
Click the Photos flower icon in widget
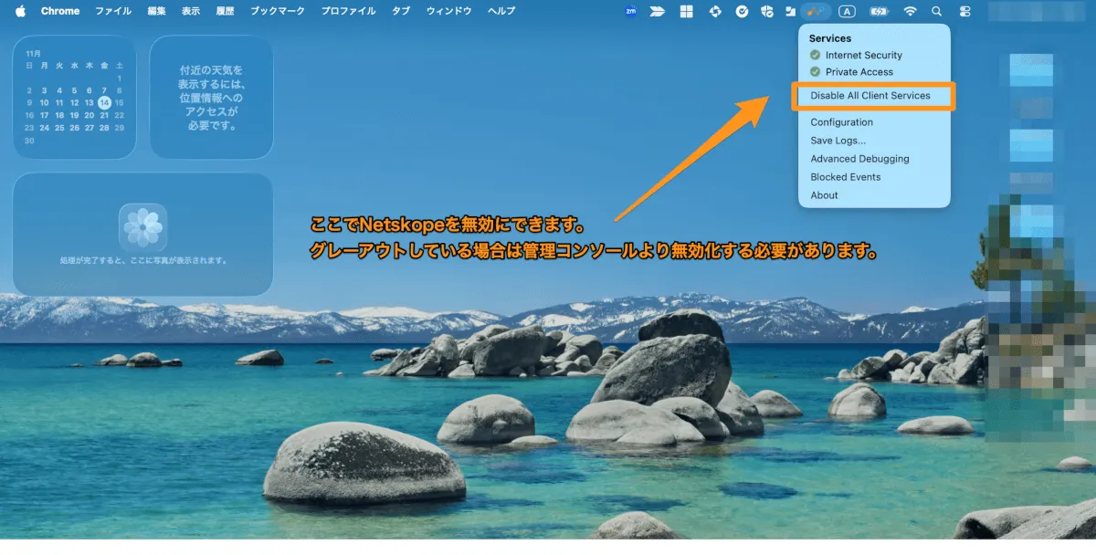(x=142, y=226)
